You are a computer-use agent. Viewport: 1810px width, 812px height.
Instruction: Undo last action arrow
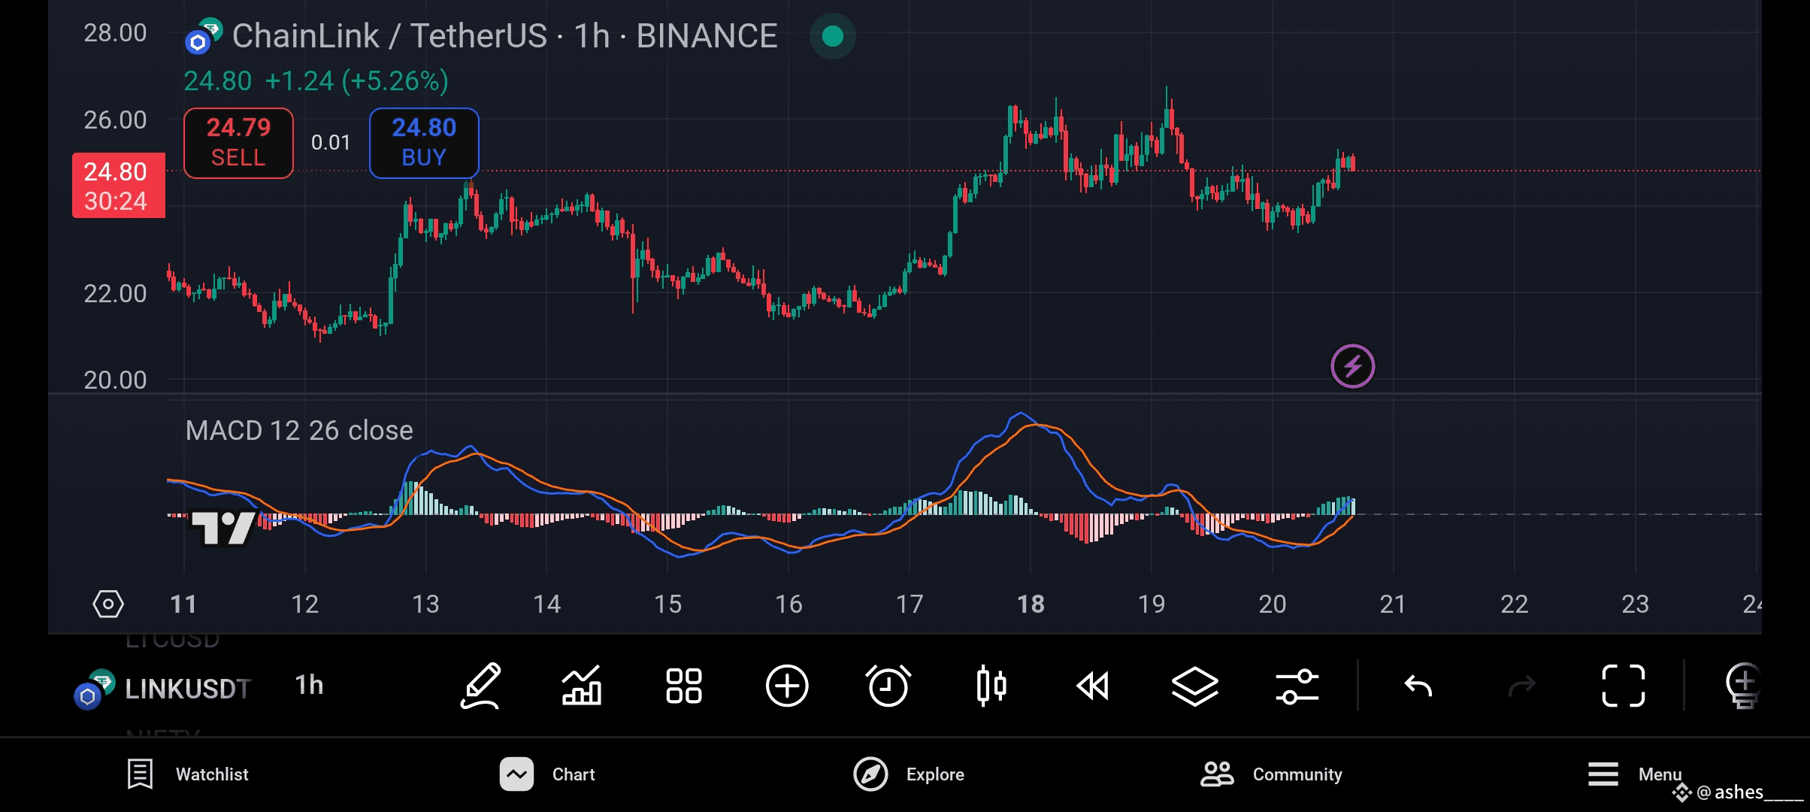1419,686
